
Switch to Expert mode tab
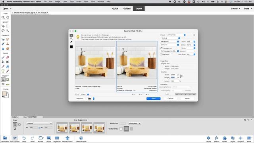coord(139,9)
